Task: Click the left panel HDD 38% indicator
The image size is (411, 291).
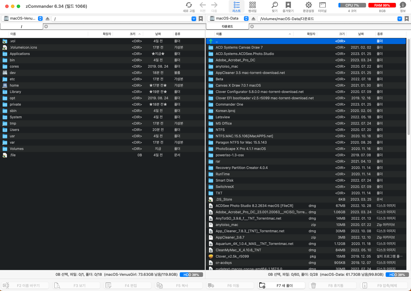Action: point(191,275)
